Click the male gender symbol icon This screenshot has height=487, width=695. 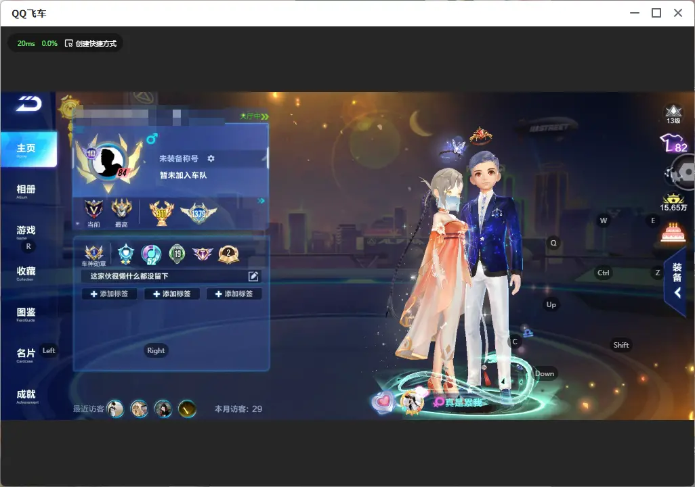[x=152, y=139]
